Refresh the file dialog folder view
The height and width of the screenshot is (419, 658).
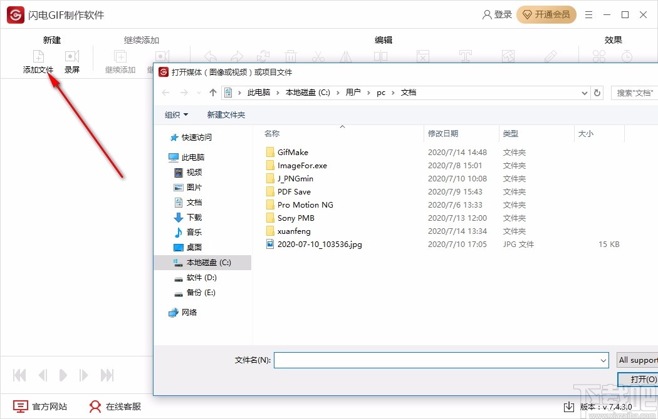(x=597, y=93)
